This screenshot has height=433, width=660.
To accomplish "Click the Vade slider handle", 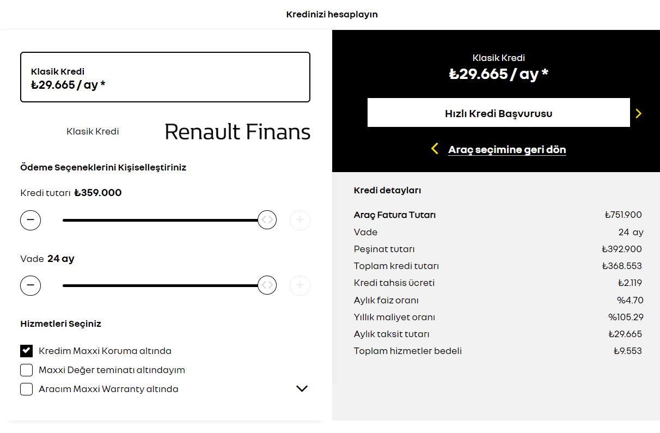I will tap(267, 285).
